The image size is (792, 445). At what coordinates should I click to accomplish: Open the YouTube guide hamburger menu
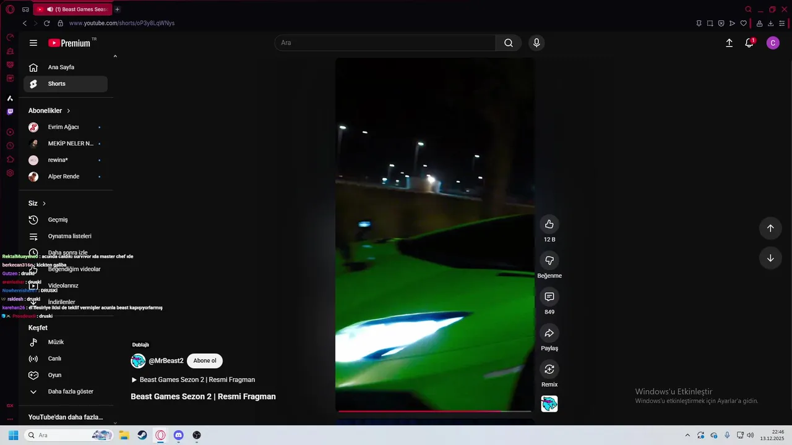33,43
